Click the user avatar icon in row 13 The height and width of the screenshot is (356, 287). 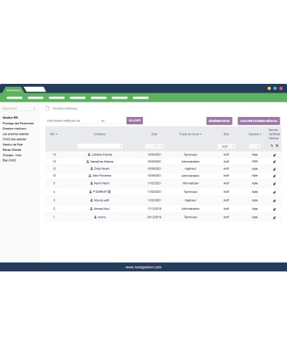click(88, 161)
